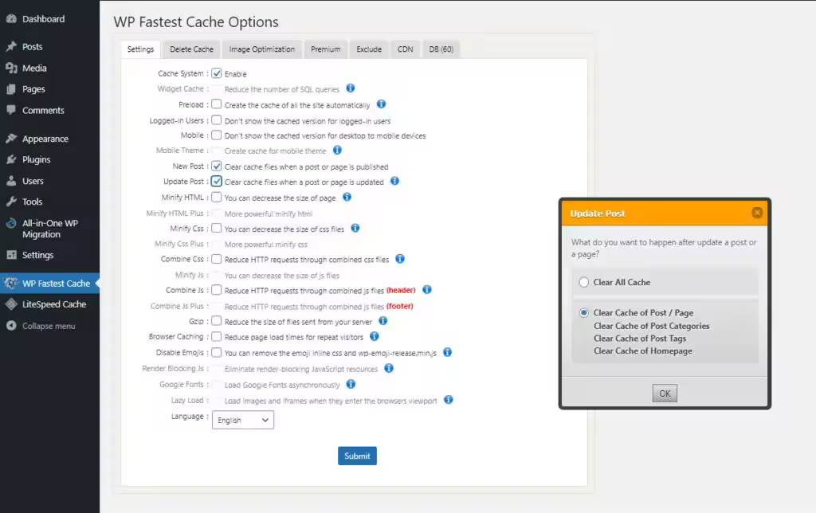Image resolution: width=816 pixels, height=513 pixels.
Task: Select Clear All Cache radio option
Action: click(x=584, y=282)
